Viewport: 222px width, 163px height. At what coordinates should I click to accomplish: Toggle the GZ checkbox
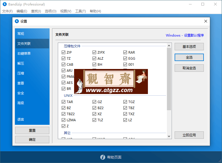[x=94, y=102]
